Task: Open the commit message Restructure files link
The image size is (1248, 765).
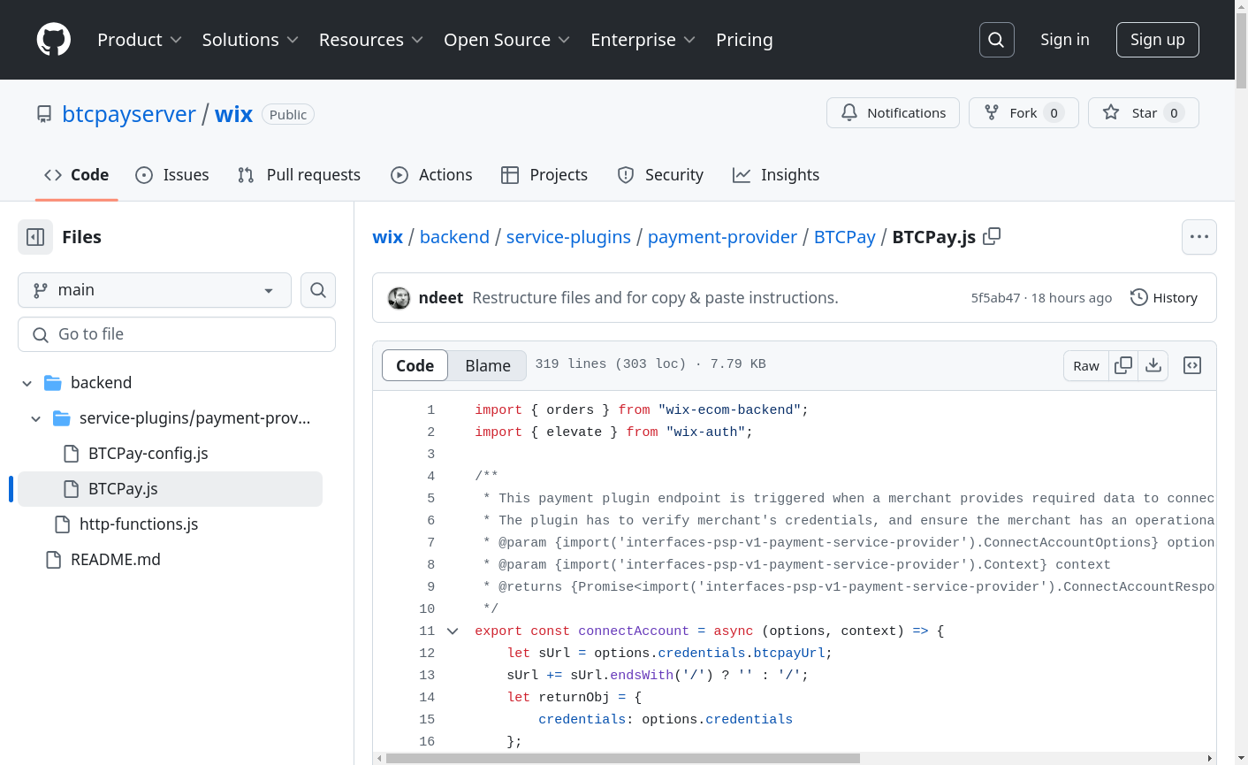Action: pyautogui.click(x=655, y=298)
